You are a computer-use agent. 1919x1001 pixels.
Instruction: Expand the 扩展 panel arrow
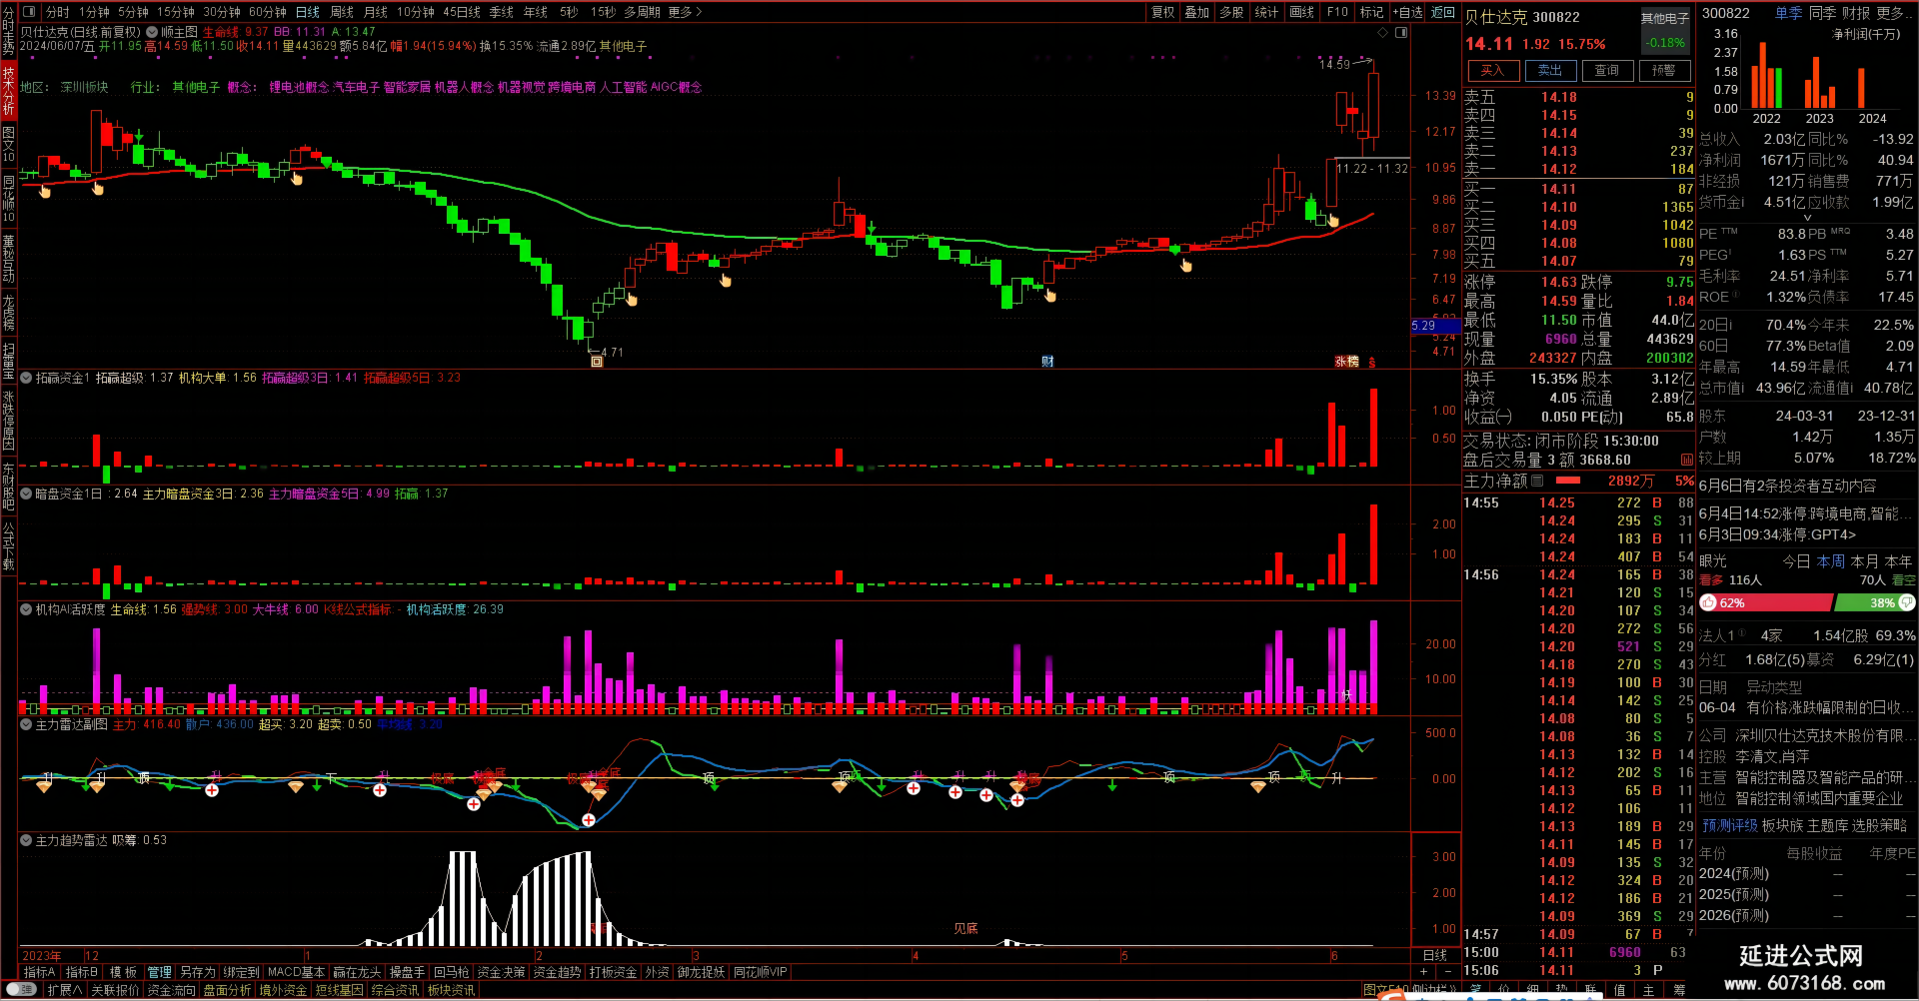point(64,990)
